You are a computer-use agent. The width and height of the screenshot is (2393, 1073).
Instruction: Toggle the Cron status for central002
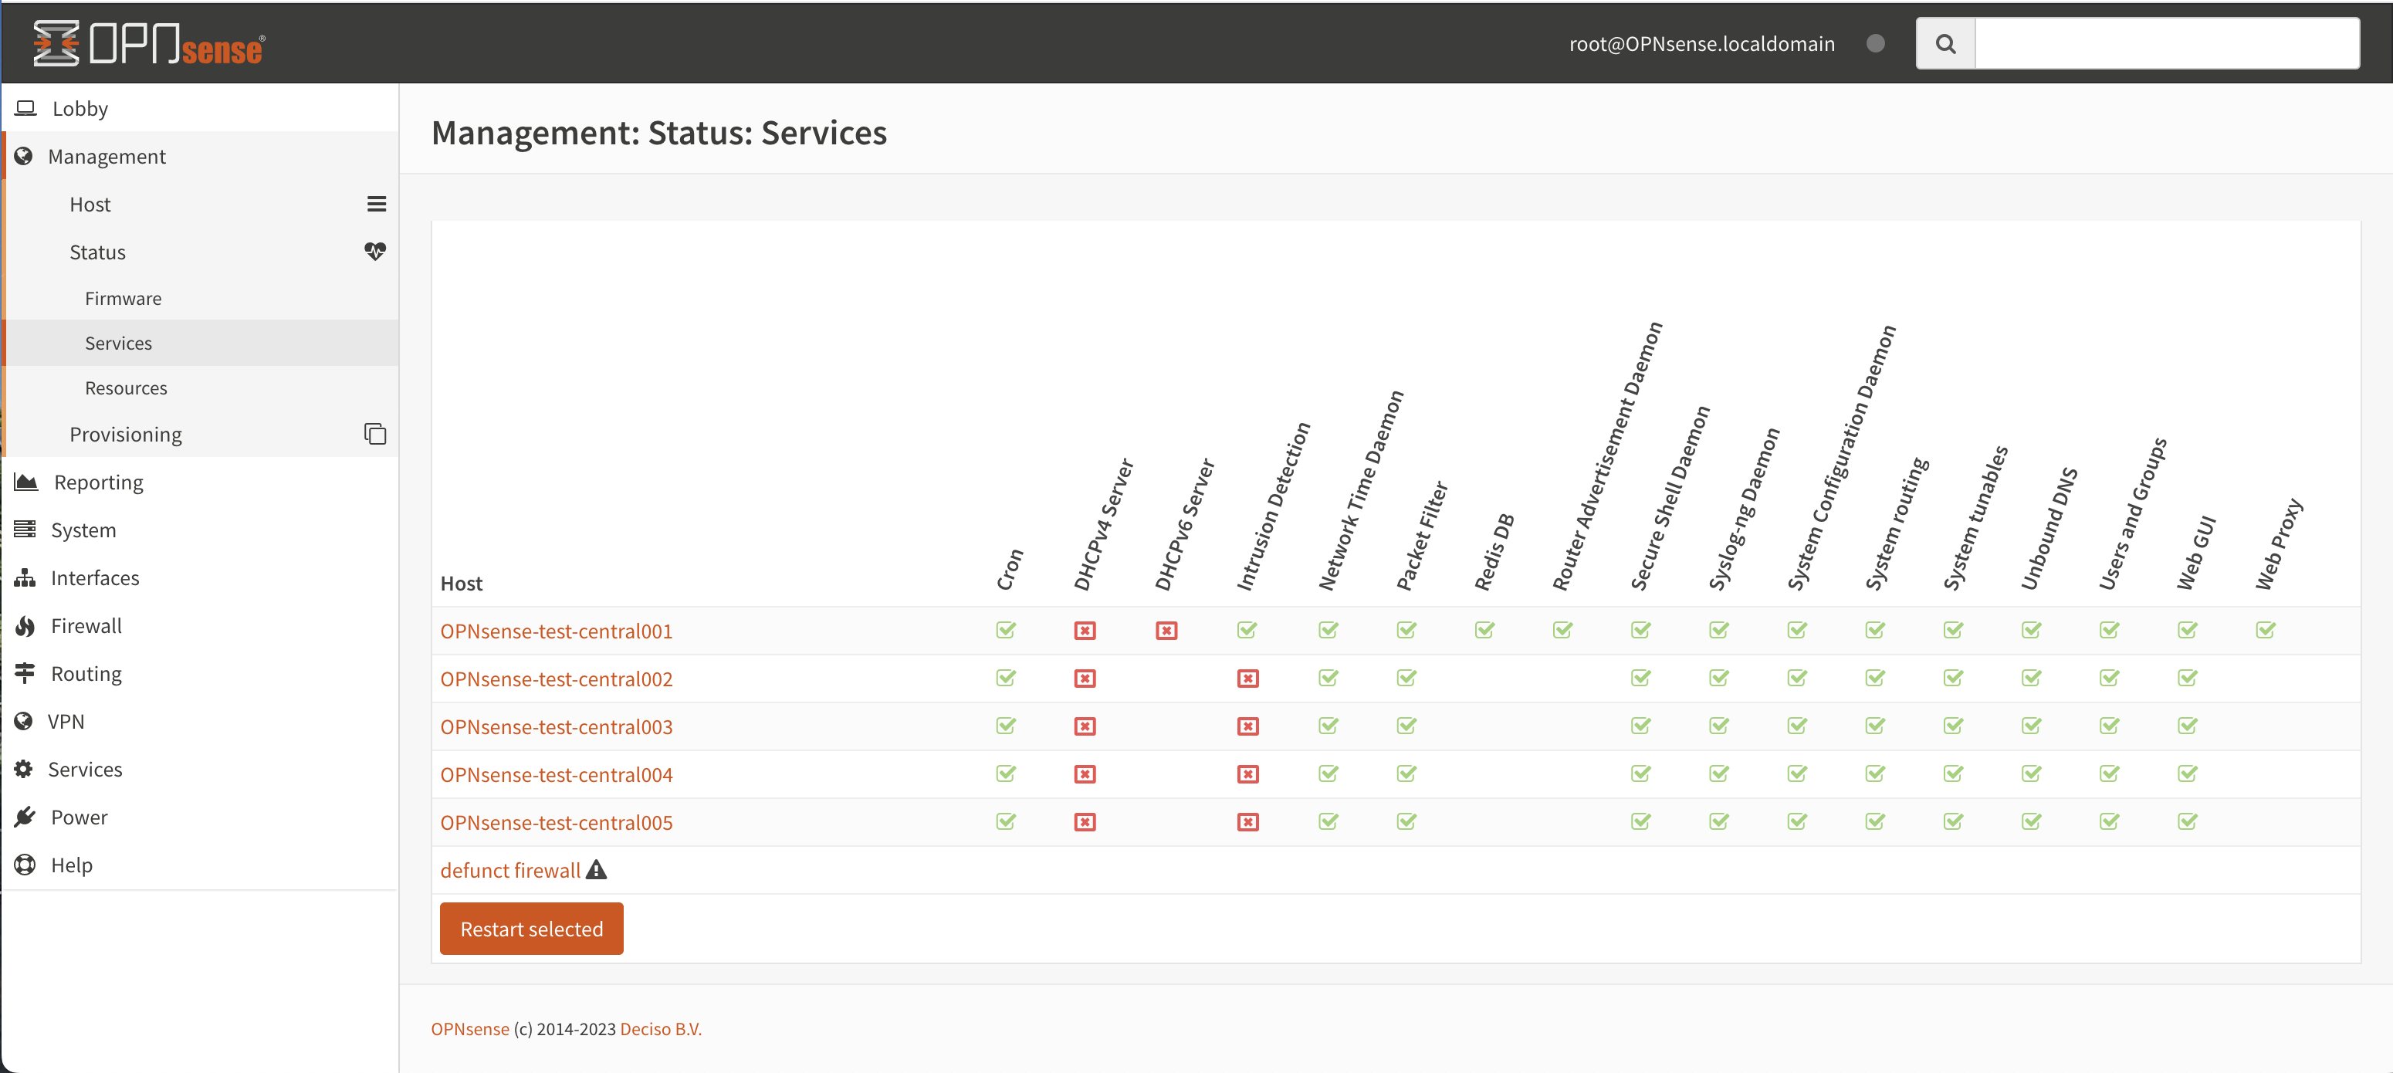1005,679
